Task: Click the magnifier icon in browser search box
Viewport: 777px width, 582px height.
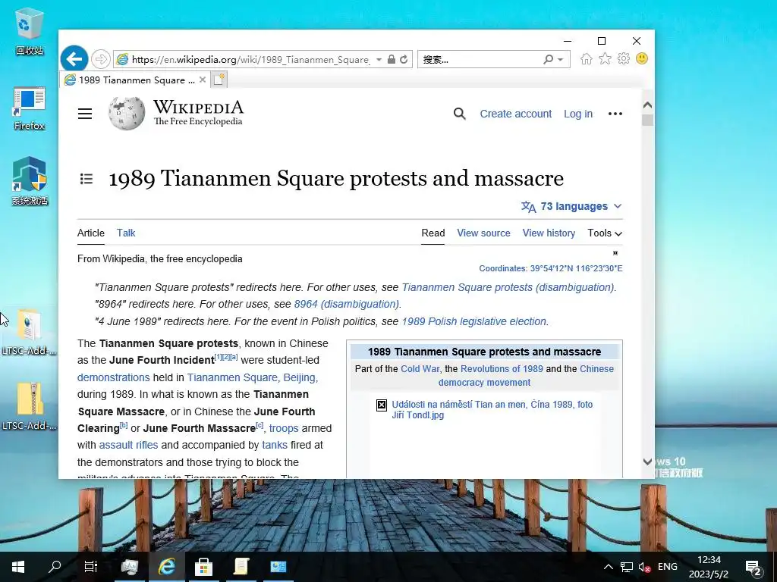Action: click(548, 59)
